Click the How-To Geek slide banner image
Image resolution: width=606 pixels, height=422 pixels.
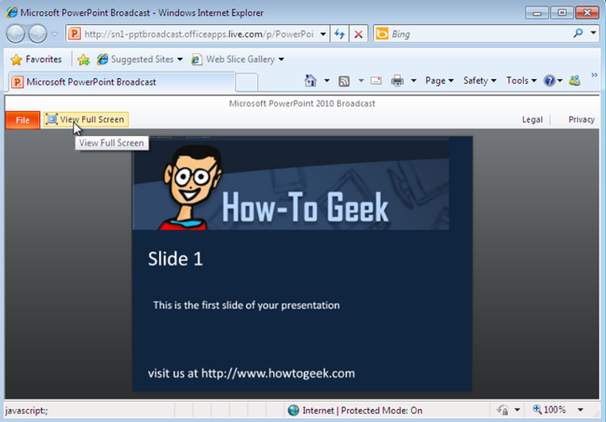point(291,183)
